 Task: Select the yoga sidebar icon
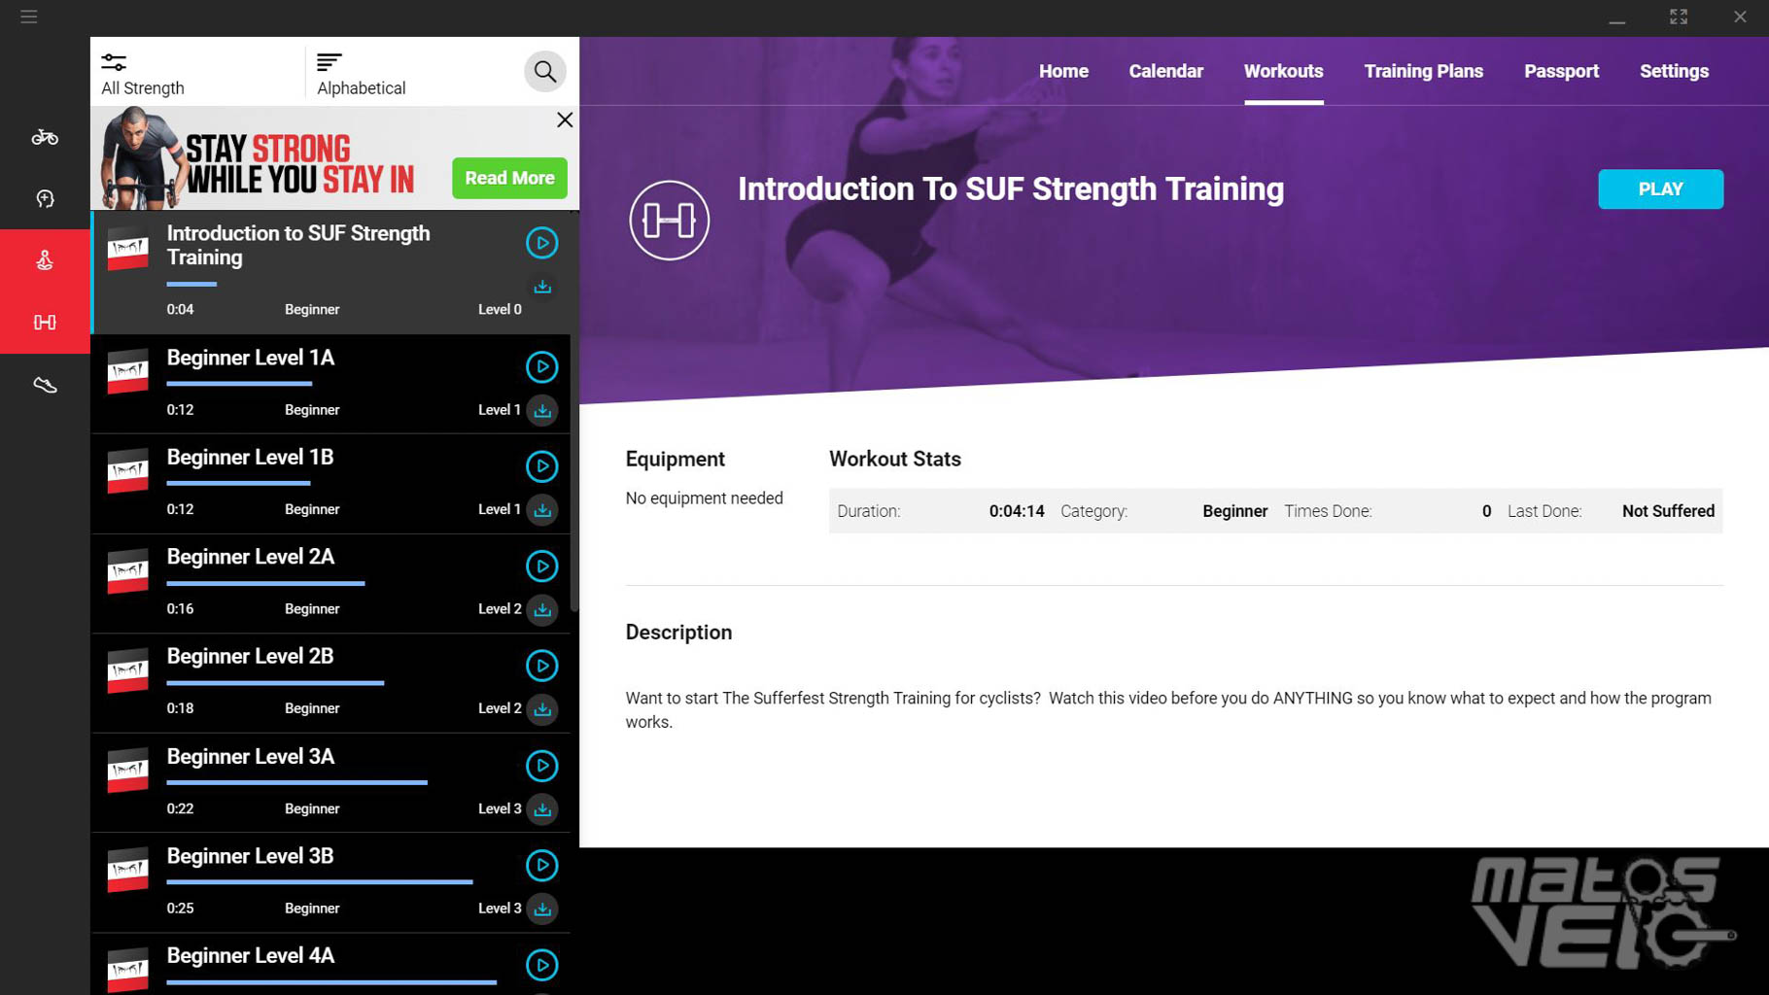tap(45, 260)
